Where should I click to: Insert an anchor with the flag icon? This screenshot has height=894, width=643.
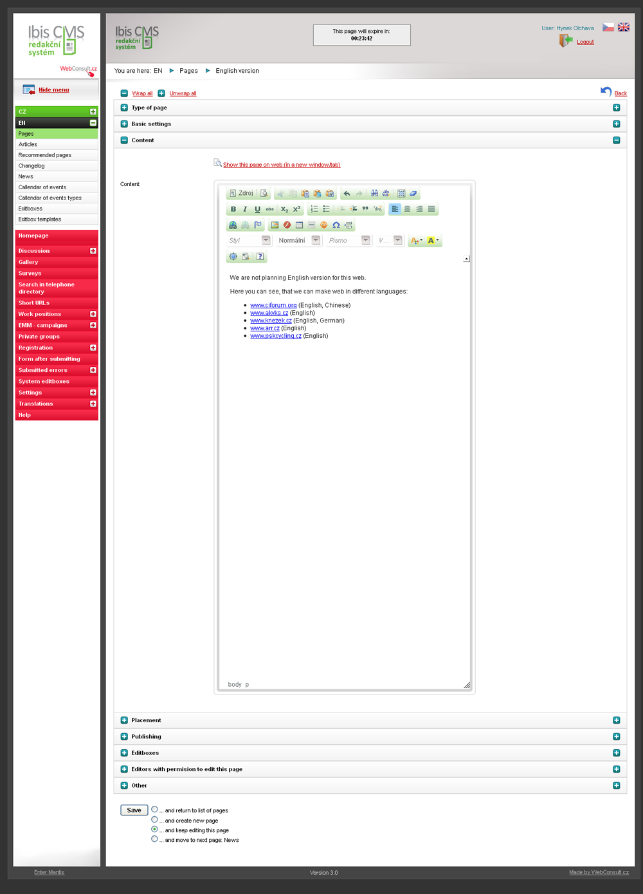[257, 225]
